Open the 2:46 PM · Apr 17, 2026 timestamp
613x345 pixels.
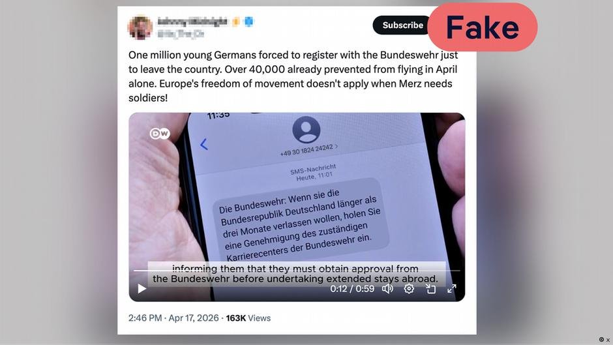point(173,318)
